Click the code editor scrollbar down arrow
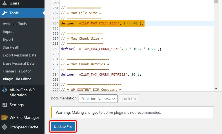Screen dimensions: 222x134 [216, 89]
